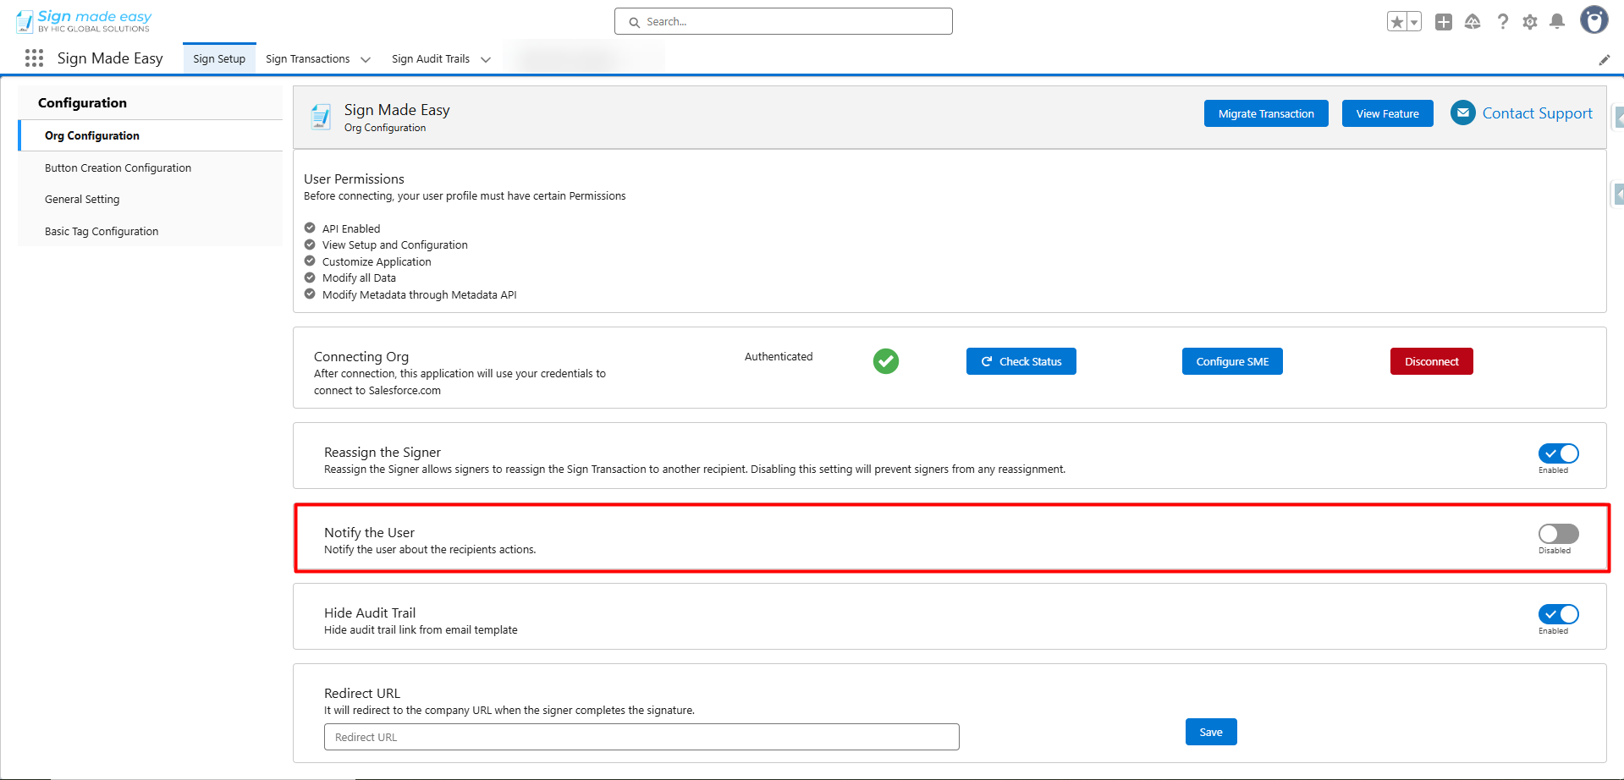Click the search magnifier icon
Image resolution: width=1624 pixels, height=780 pixels.
[x=634, y=23]
